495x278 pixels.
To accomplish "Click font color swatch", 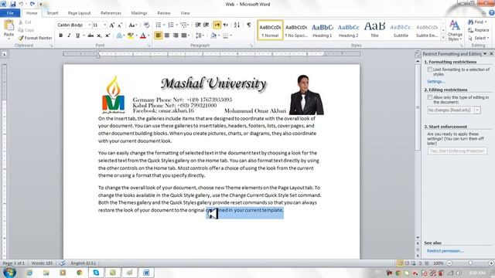I will click(143, 36).
